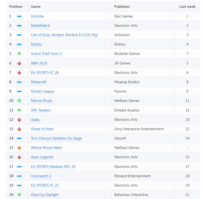Open Call of Duty: Modern Warfare II link
This screenshot has width=203, height=199.
pos(64,35)
